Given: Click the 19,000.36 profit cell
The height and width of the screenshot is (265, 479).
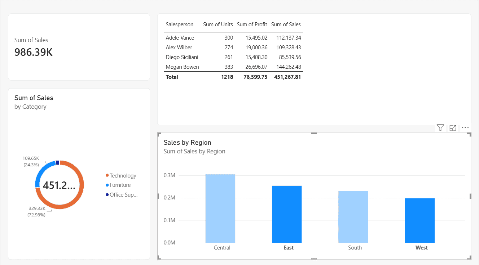Looking at the screenshot, I should (x=257, y=48).
